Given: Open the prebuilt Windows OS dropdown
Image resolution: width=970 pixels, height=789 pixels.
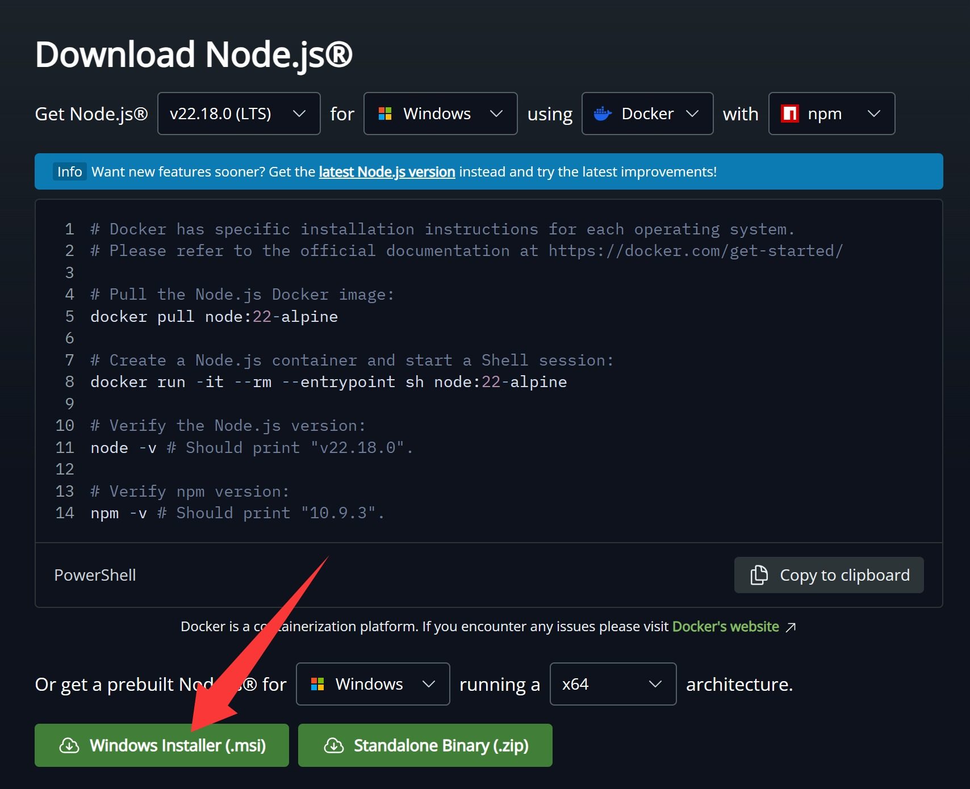Looking at the screenshot, I should click(x=373, y=684).
